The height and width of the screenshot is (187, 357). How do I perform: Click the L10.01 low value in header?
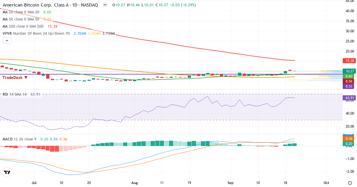[x=148, y=5]
